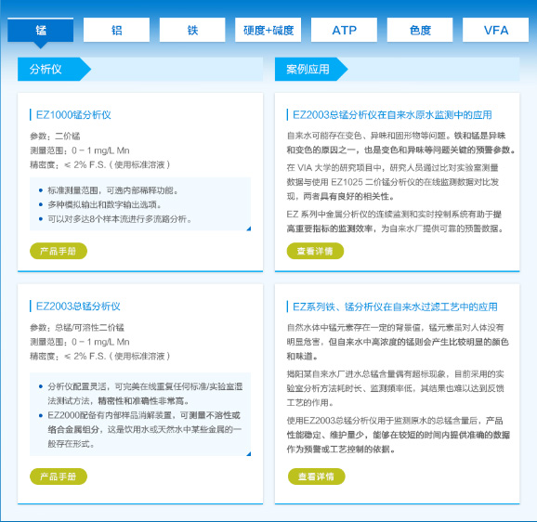Screen dimensions: 537x522
Task: Click bullet 标准测量范围，可选内部稀释功能
Action: point(113,190)
